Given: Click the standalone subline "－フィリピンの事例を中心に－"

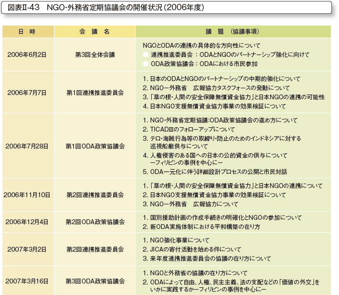Looking at the screenshot, I should (x=186, y=162).
